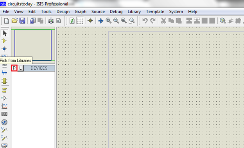Open the Debug menu
This screenshot has width=244, height=148.
[x=116, y=12]
